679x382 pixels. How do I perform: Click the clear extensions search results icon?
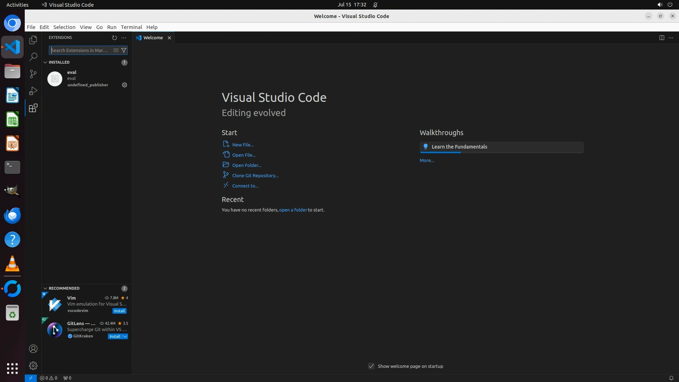coord(116,50)
